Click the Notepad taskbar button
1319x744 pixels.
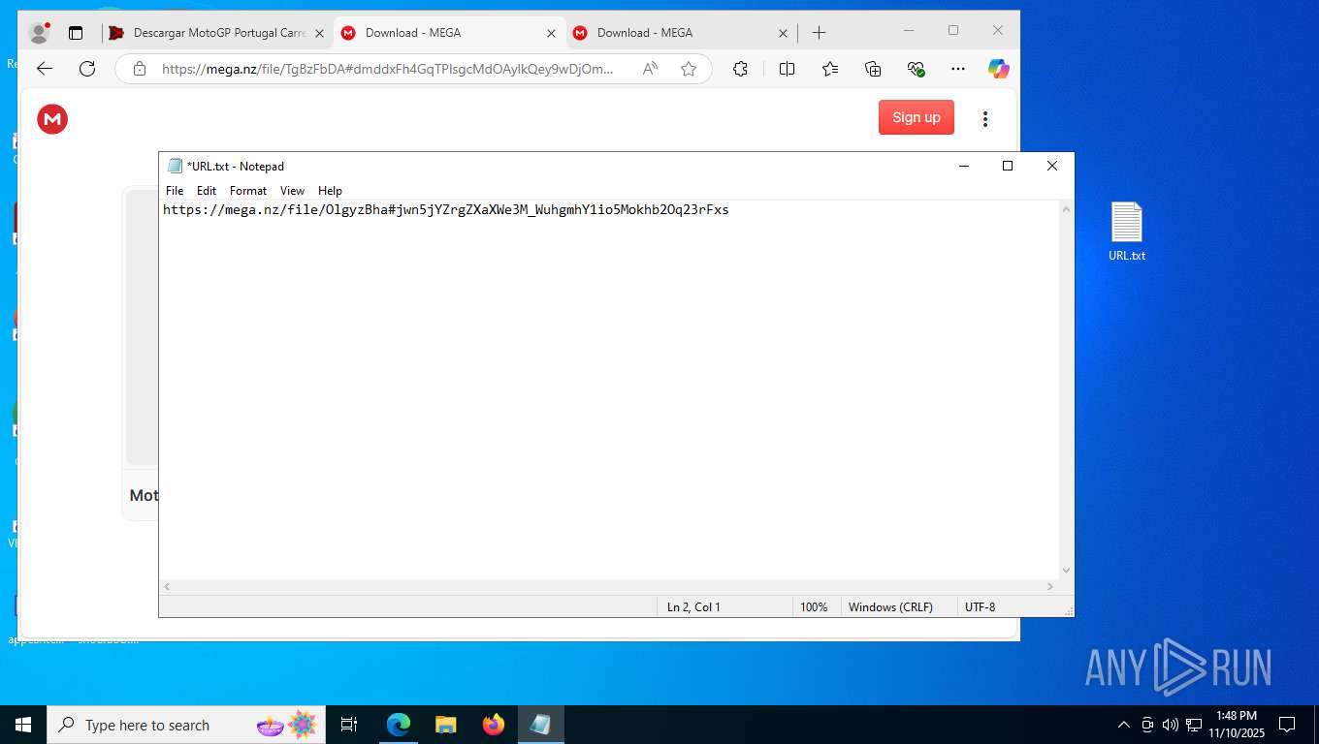pos(540,725)
